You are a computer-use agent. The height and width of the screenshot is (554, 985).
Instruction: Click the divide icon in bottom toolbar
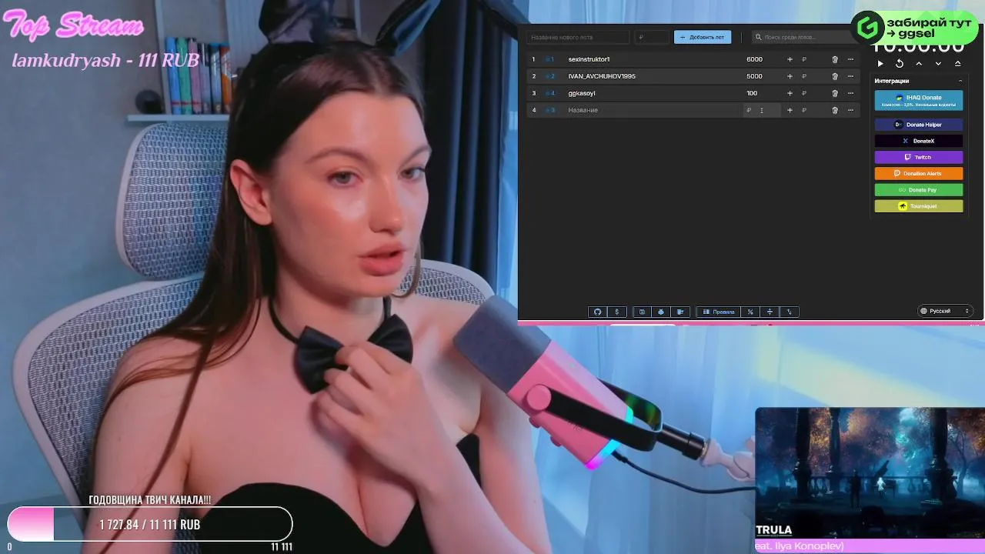click(x=770, y=312)
